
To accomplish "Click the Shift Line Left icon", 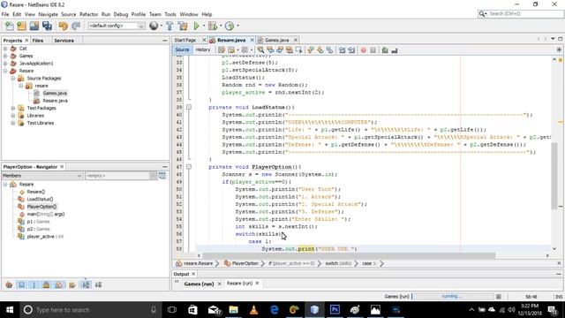I will click(342, 50).
